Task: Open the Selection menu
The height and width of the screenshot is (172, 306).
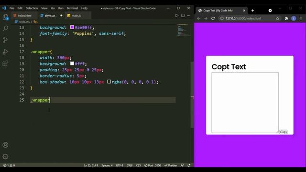Action: coord(32,8)
